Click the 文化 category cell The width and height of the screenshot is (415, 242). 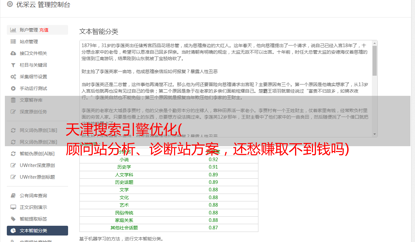(x=124, y=197)
